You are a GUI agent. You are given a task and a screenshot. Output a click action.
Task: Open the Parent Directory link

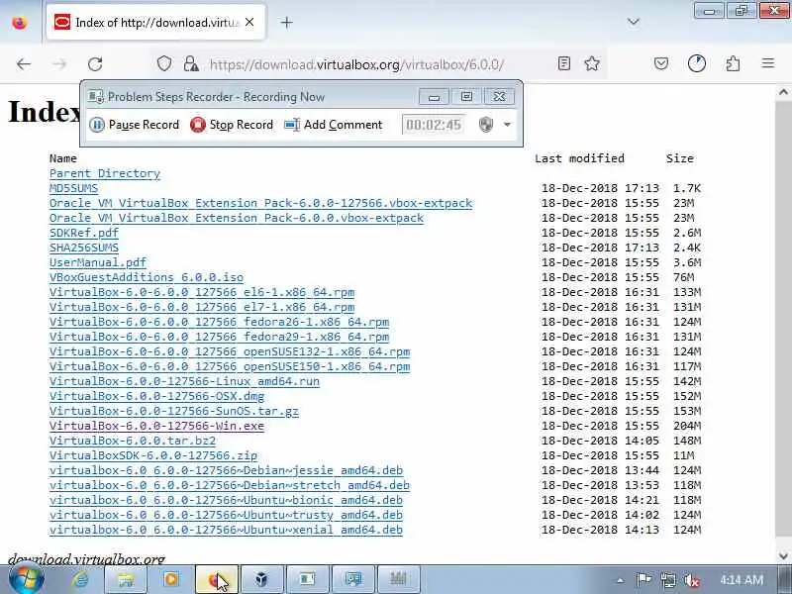105,173
